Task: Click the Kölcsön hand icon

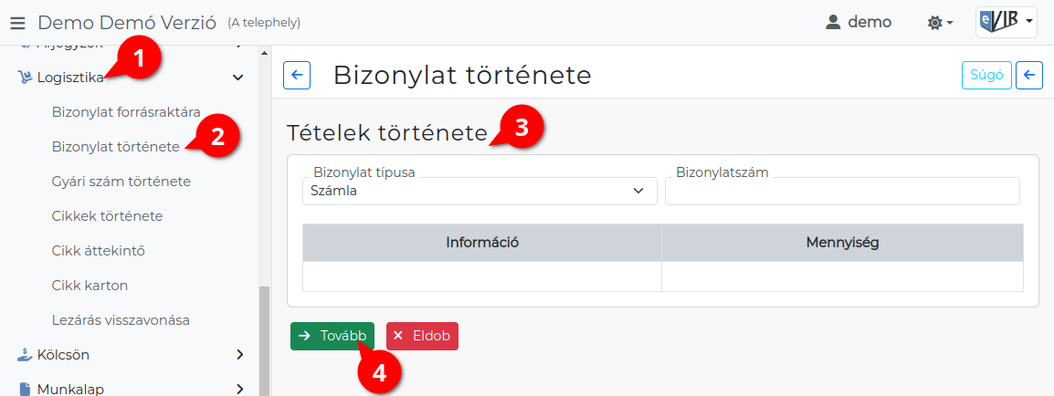Action: click(x=25, y=354)
